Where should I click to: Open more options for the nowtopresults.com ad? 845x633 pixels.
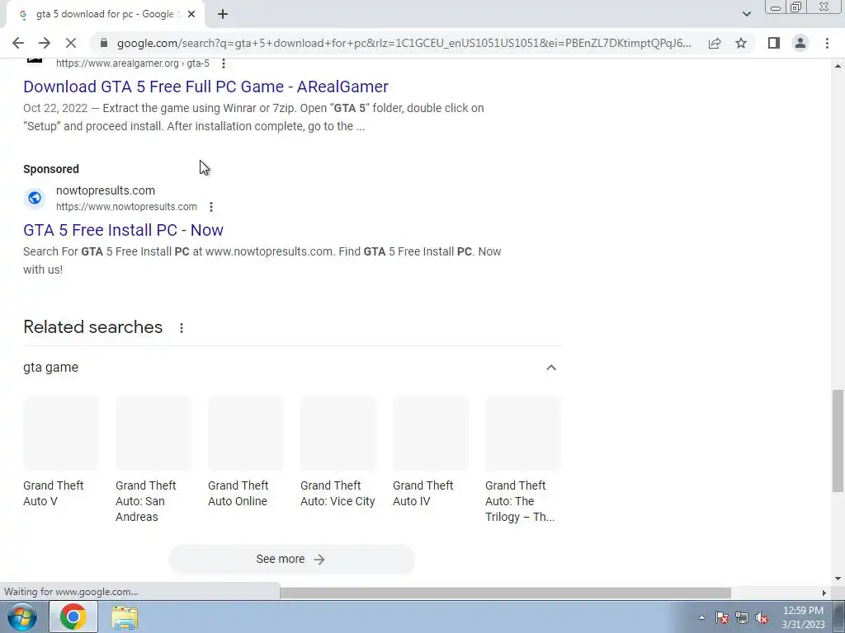211,207
